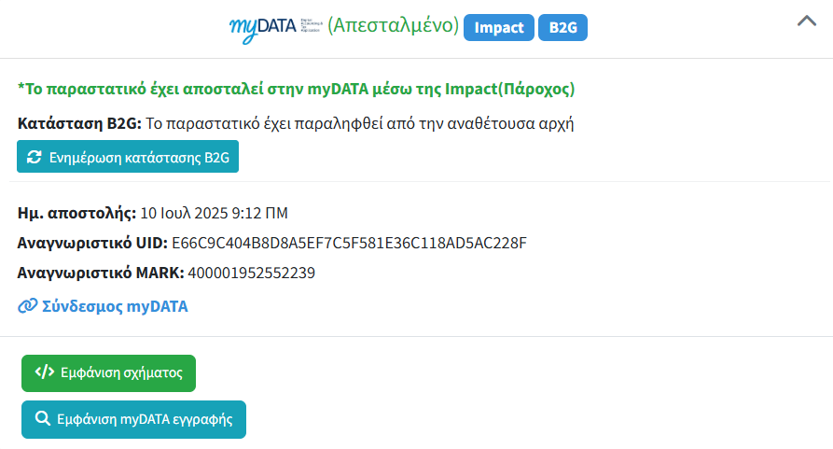Click the refresh icon for B2G status

[35, 157]
